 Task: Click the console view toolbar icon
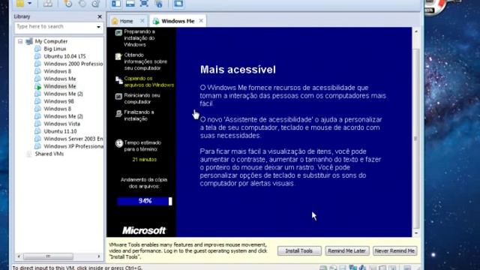[178, 3]
